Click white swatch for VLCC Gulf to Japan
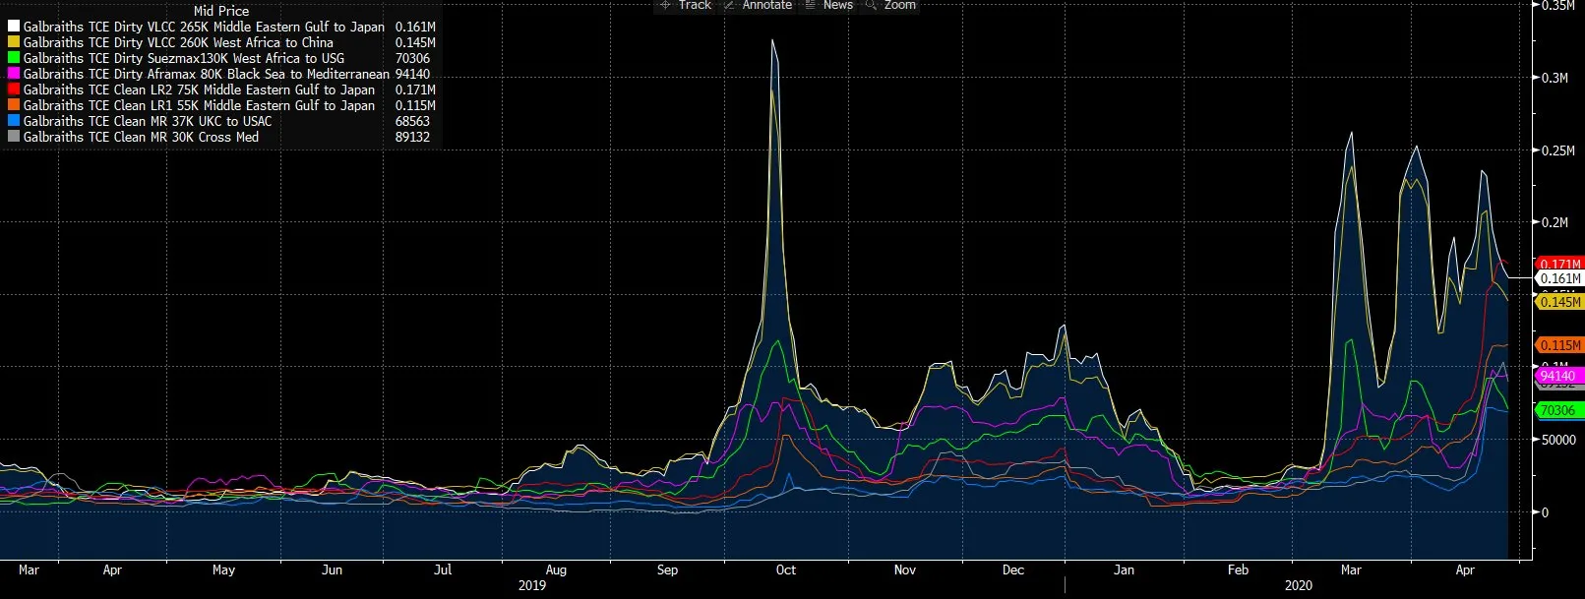The height and width of the screenshot is (599, 1585). click(x=14, y=27)
